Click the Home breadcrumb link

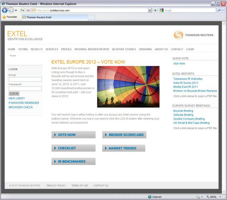(13, 55)
